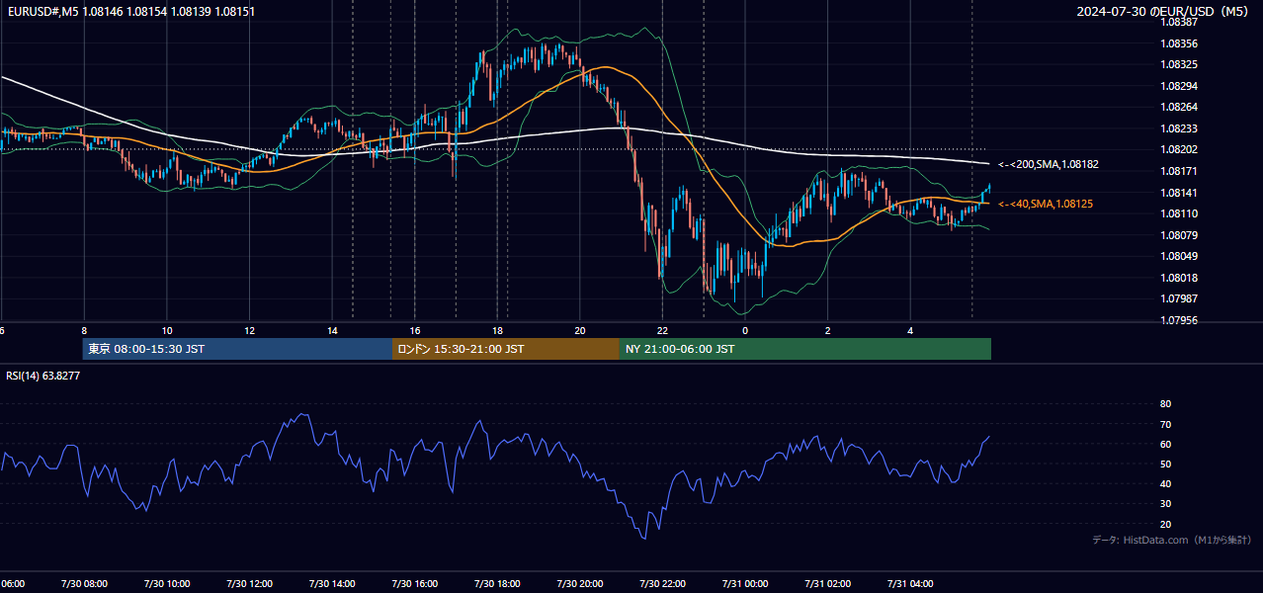Click the 7/31 00:00 time axis label
Viewport: 1263px width, 593px height.
[745, 584]
